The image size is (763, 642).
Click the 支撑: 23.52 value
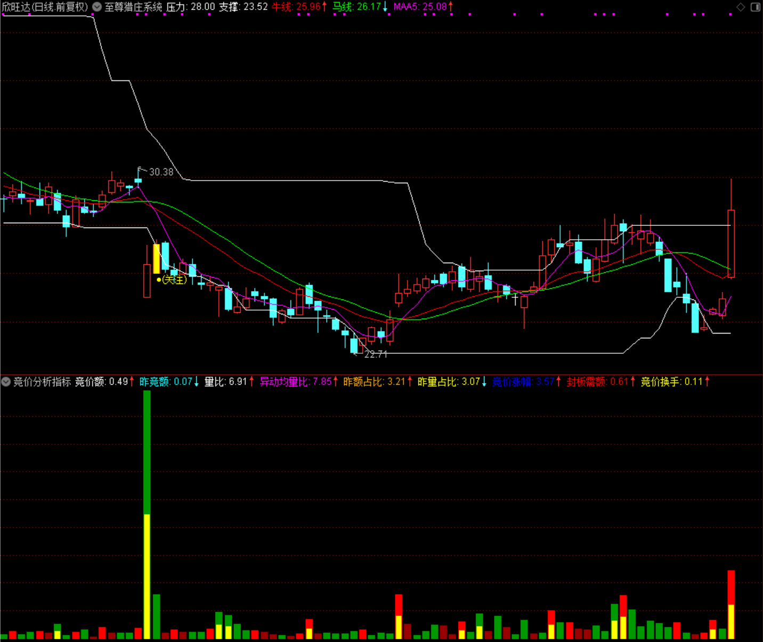tap(243, 7)
